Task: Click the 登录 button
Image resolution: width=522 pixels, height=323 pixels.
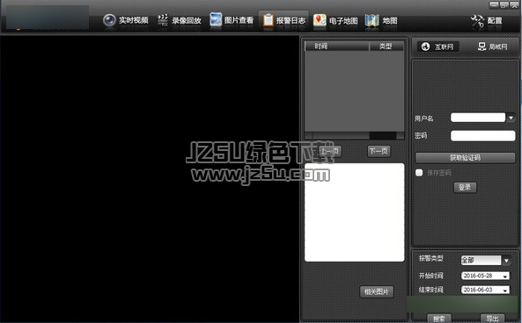Action: (465, 188)
